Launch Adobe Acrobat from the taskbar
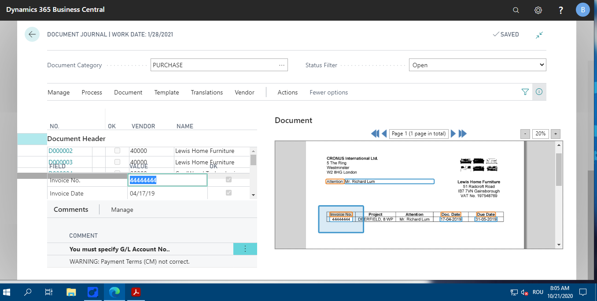 tap(136, 291)
